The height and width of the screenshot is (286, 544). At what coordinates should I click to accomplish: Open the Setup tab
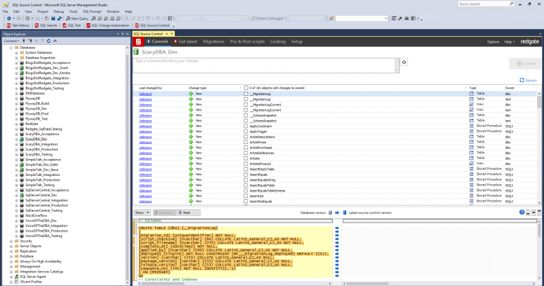[x=296, y=41]
